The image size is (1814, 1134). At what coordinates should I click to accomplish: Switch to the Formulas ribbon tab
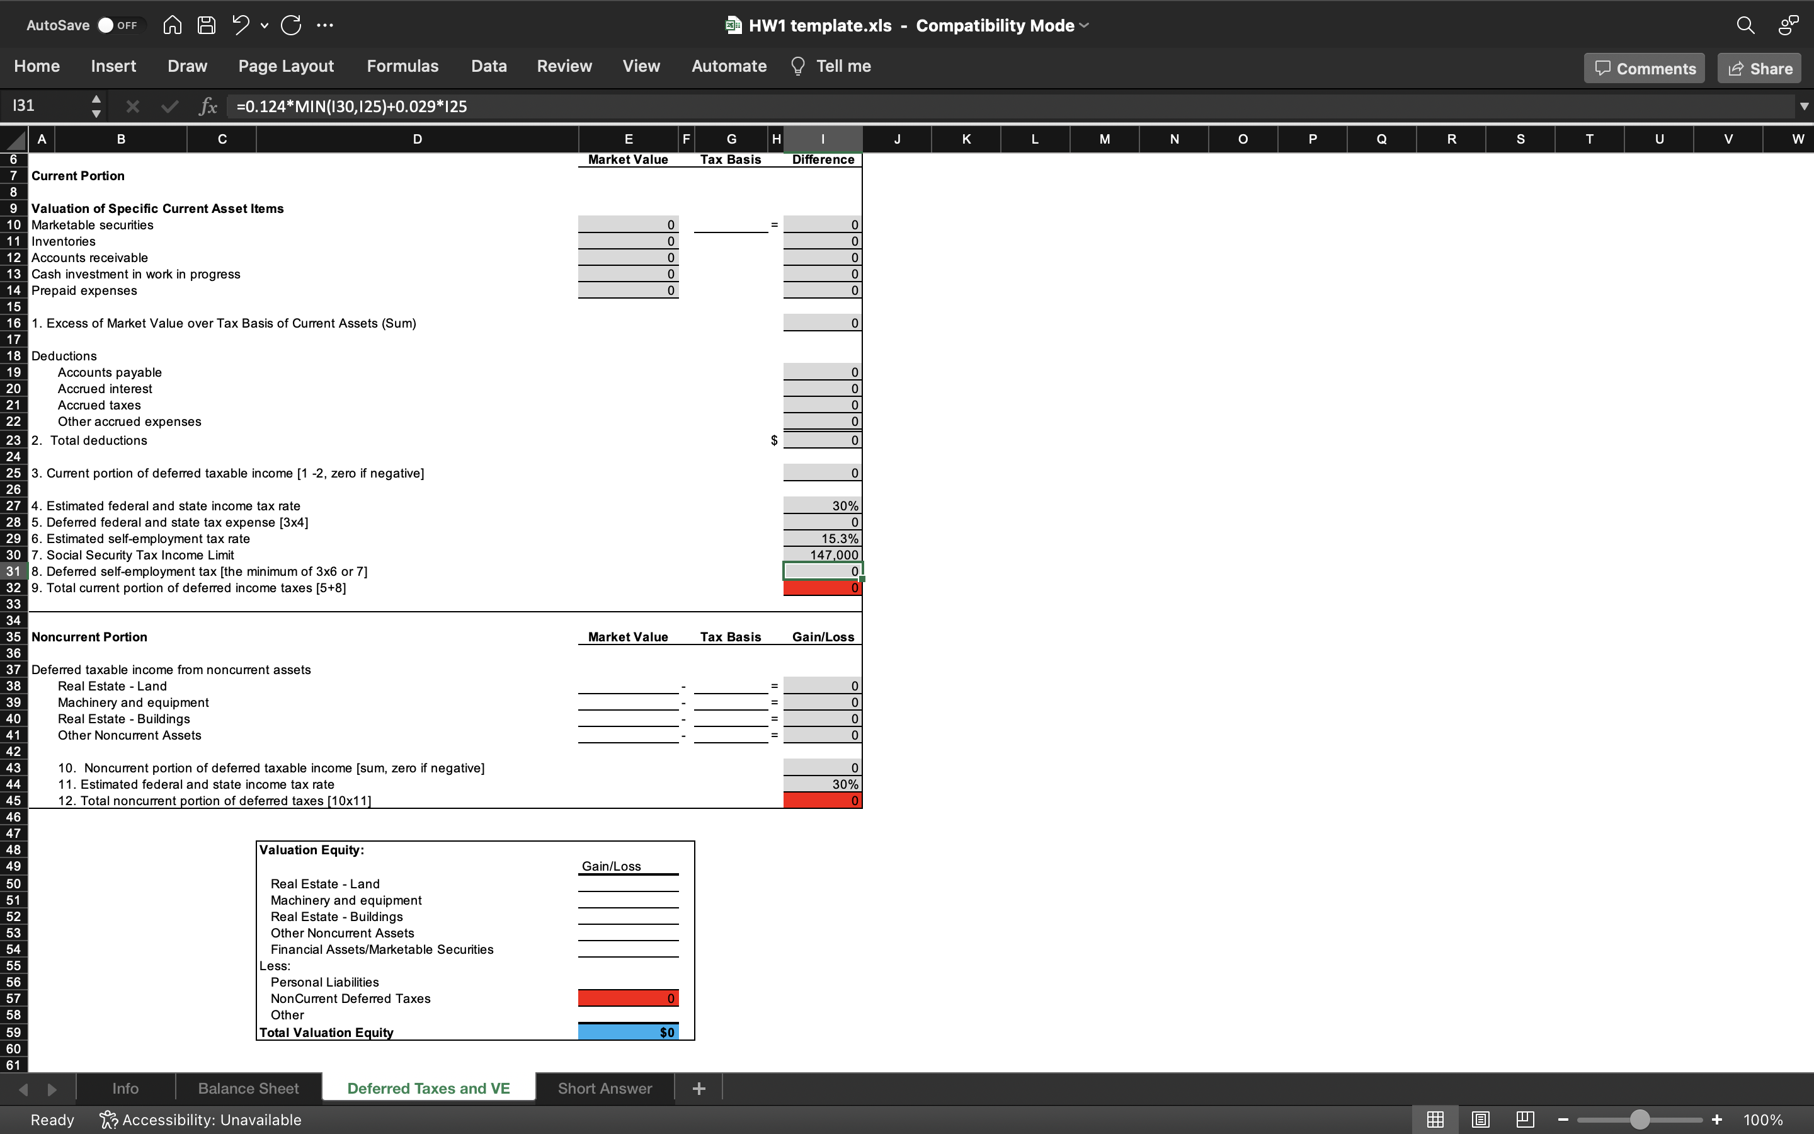tap(402, 66)
